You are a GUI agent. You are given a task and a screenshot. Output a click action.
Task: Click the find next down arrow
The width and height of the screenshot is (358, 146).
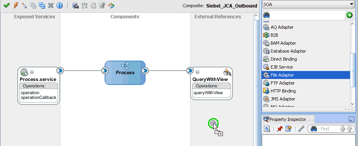[x=342, y=129]
